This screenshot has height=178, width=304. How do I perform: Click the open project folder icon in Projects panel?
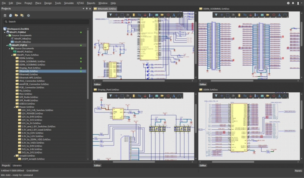(x=16, y=16)
